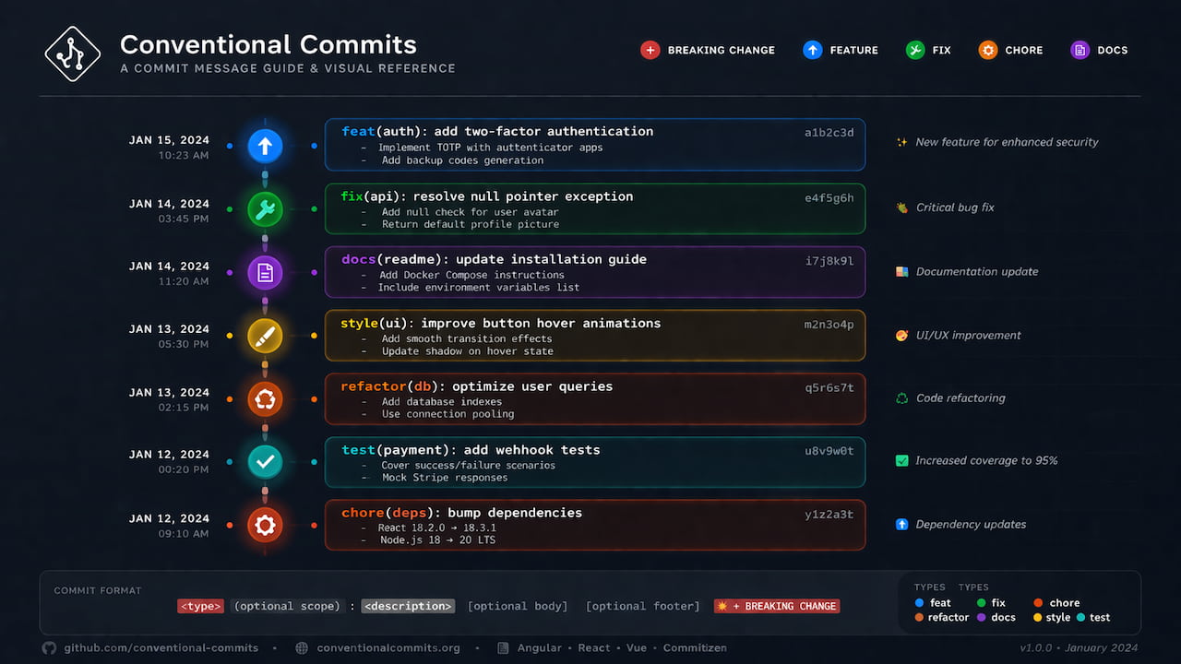
Task: Open the conventionalcommits.org link
Action: pyautogui.click(x=388, y=647)
